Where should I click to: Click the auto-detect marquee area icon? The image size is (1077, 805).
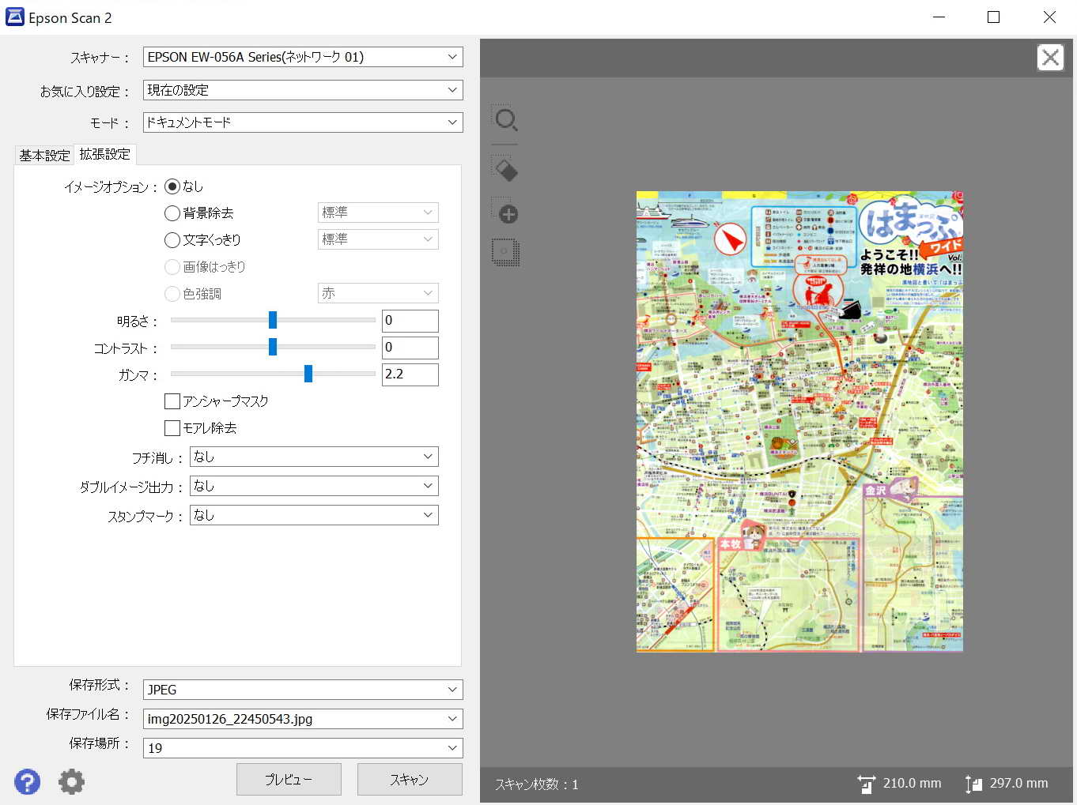[x=505, y=252]
